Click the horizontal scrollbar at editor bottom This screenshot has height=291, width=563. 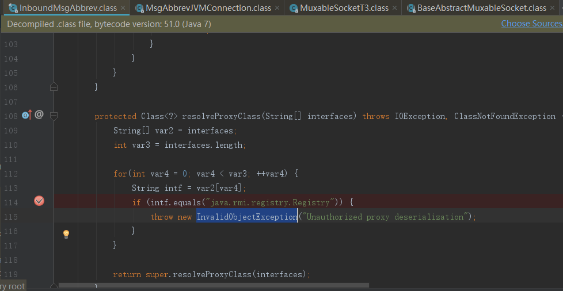[x=214, y=286]
